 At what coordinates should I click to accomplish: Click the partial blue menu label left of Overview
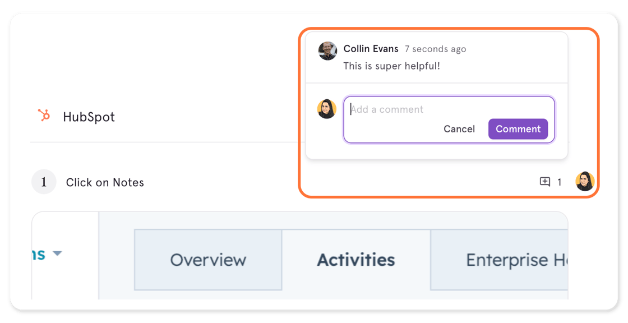pos(39,255)
